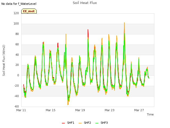Click the orange peak above 100 W/m2
The image size is (170, 128).
coord(124,23)
